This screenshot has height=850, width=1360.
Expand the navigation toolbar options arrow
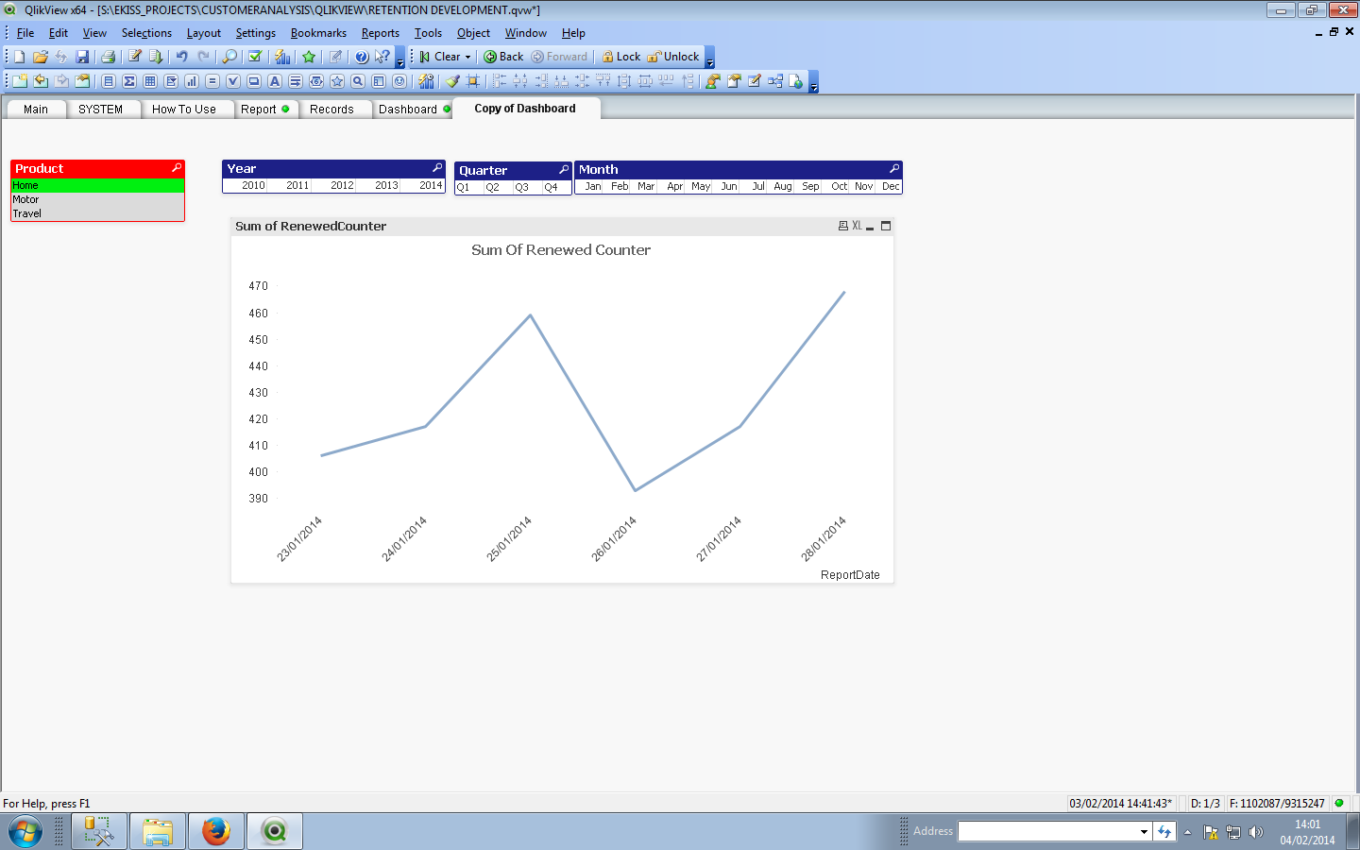point(710,62)
